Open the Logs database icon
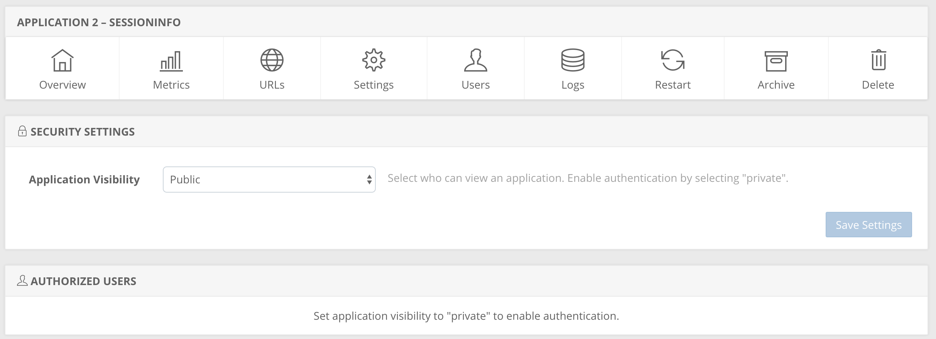This screenshot has height=339, width=936. tap(573, 60)
